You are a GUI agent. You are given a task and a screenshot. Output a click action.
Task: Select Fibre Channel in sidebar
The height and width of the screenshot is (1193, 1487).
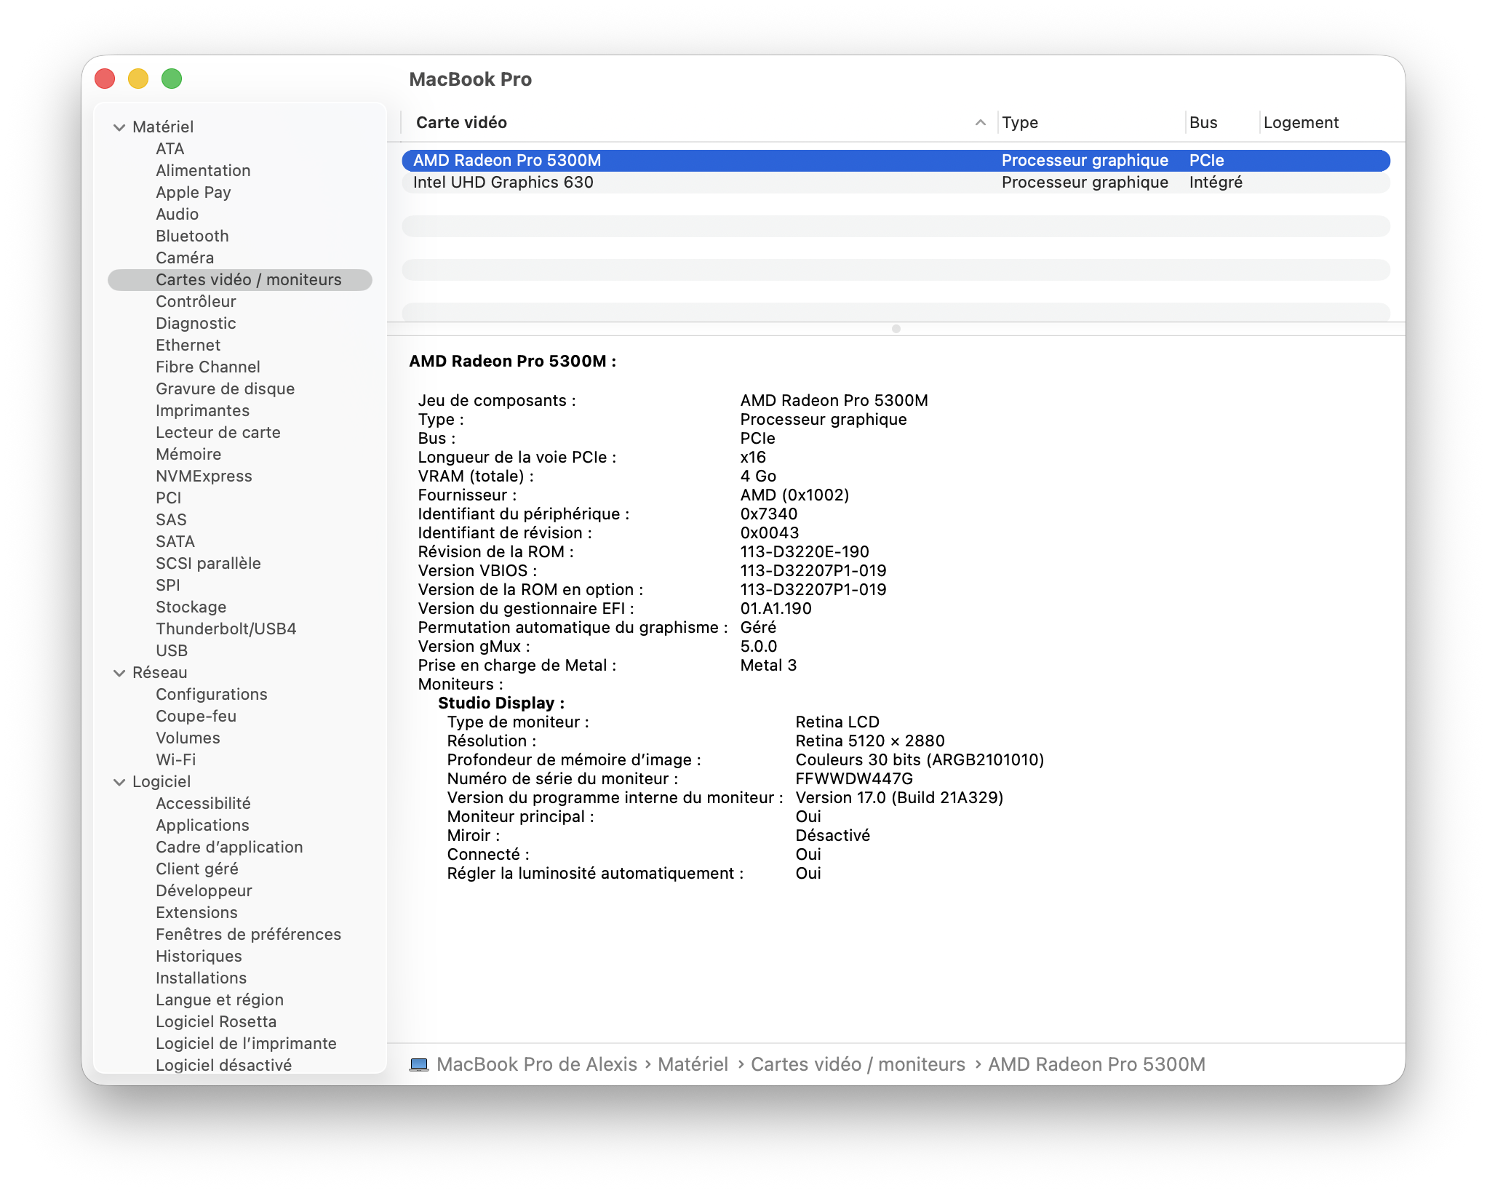click(x=207, y=367)
